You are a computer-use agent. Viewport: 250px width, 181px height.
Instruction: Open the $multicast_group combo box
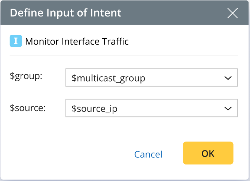click(x=151, y=78)
